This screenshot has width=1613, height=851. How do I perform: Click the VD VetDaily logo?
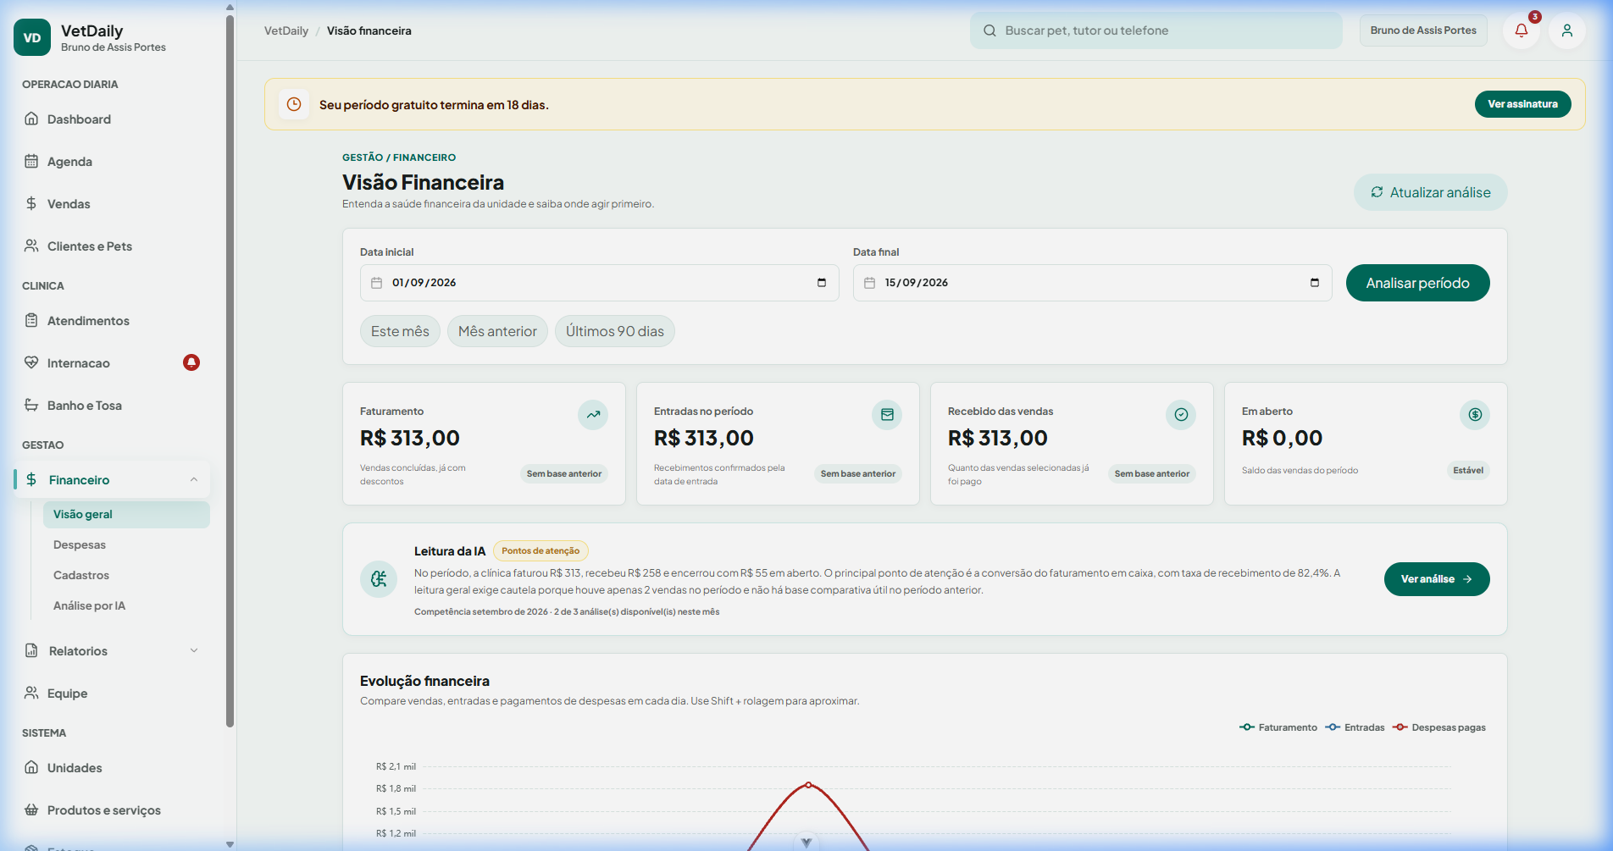pyautogui.click(x=32, y=37)
